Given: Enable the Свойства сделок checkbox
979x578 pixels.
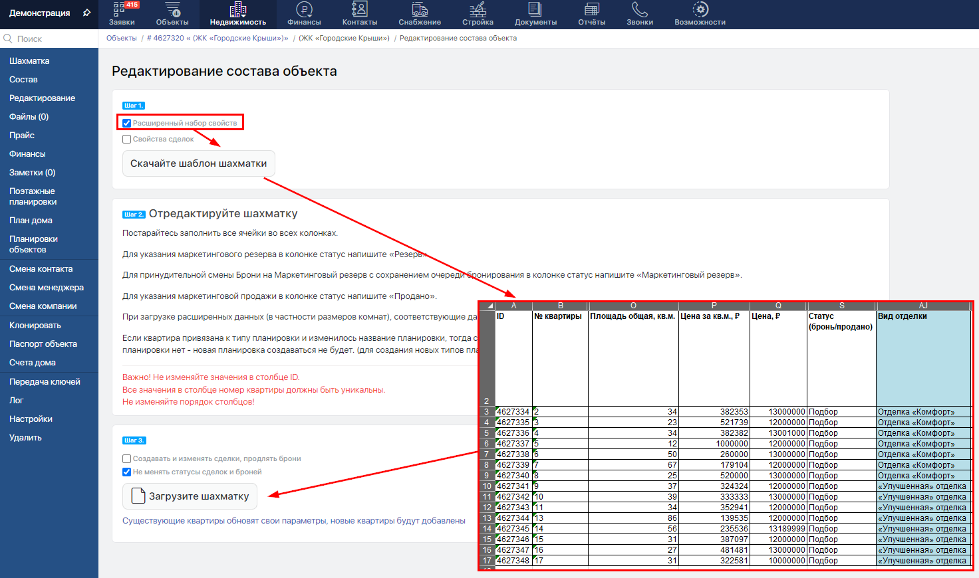Looking at the screenshot, I should [x=127, y=140].
